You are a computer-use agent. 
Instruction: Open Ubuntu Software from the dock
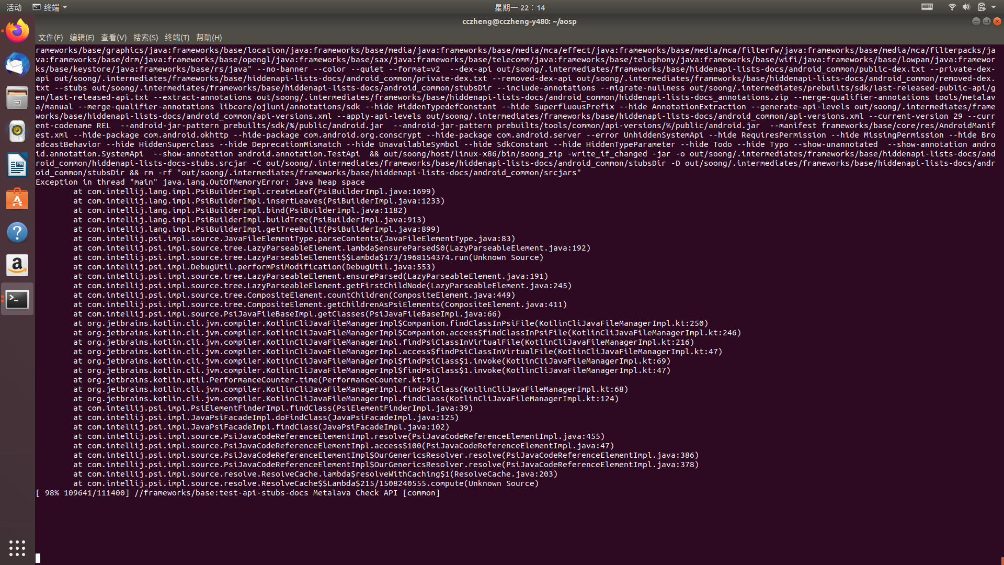[x=17, y=198]
